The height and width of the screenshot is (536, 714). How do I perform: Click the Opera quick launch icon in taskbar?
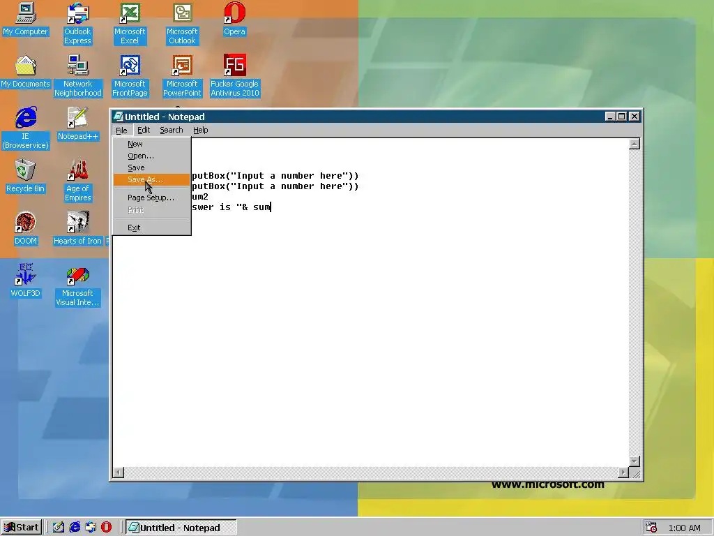click(106, 528)
